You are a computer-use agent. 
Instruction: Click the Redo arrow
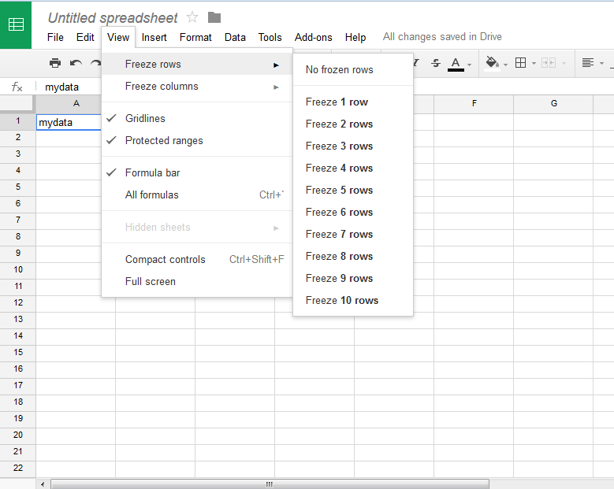click(95, 63)
